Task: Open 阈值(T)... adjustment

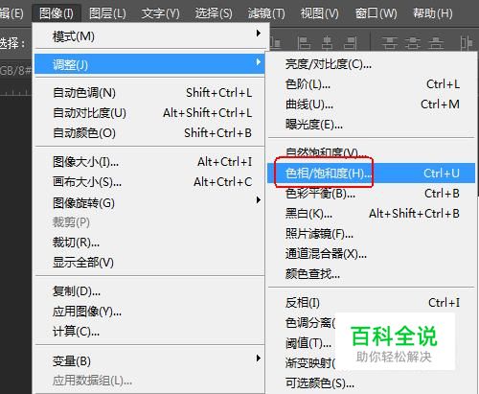Action: pos(308,343)
